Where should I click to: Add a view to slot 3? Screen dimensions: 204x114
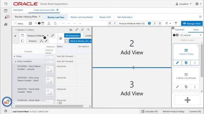tap(132, 88)
